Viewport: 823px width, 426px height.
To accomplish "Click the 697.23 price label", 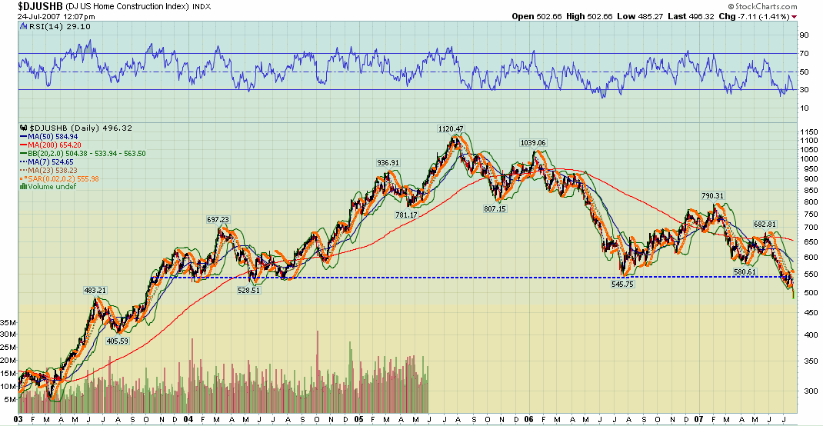I will (x=219, y=220).
